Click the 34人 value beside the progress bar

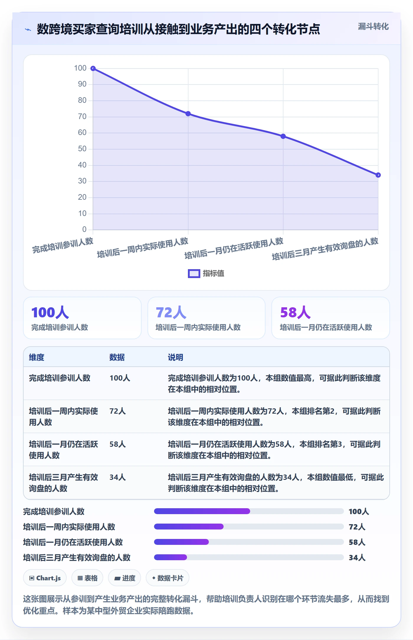(x=357, y=558)
